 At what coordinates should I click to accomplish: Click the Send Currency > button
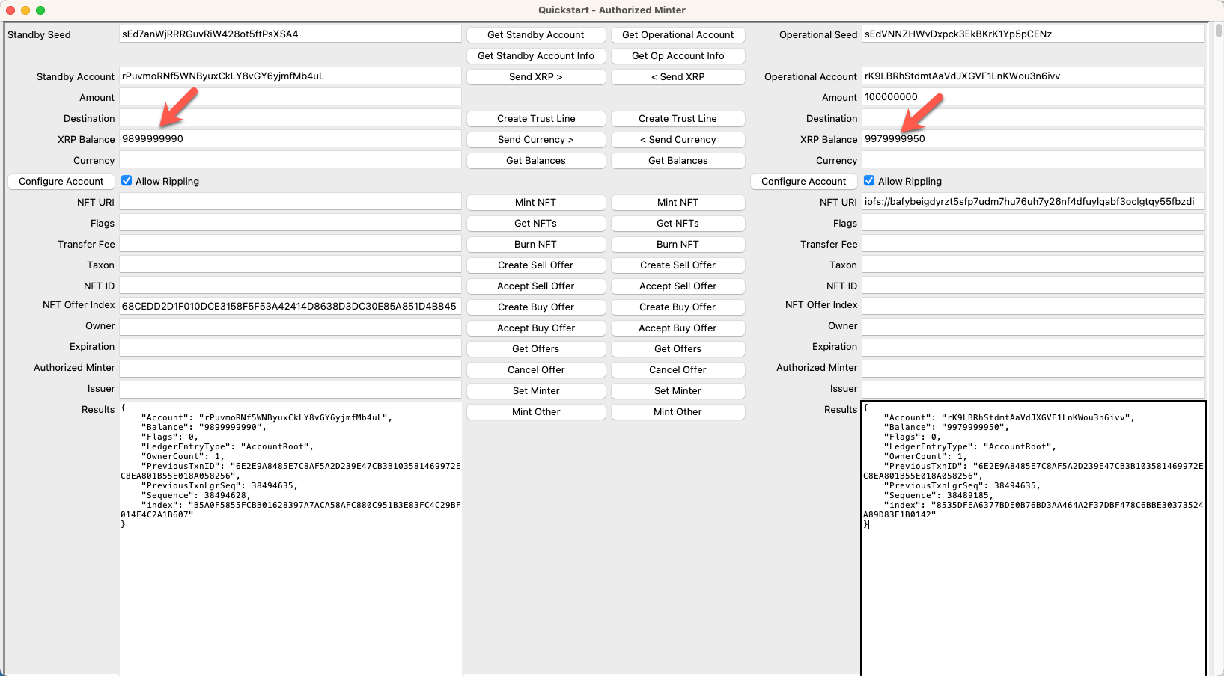(x=536, y=139)
